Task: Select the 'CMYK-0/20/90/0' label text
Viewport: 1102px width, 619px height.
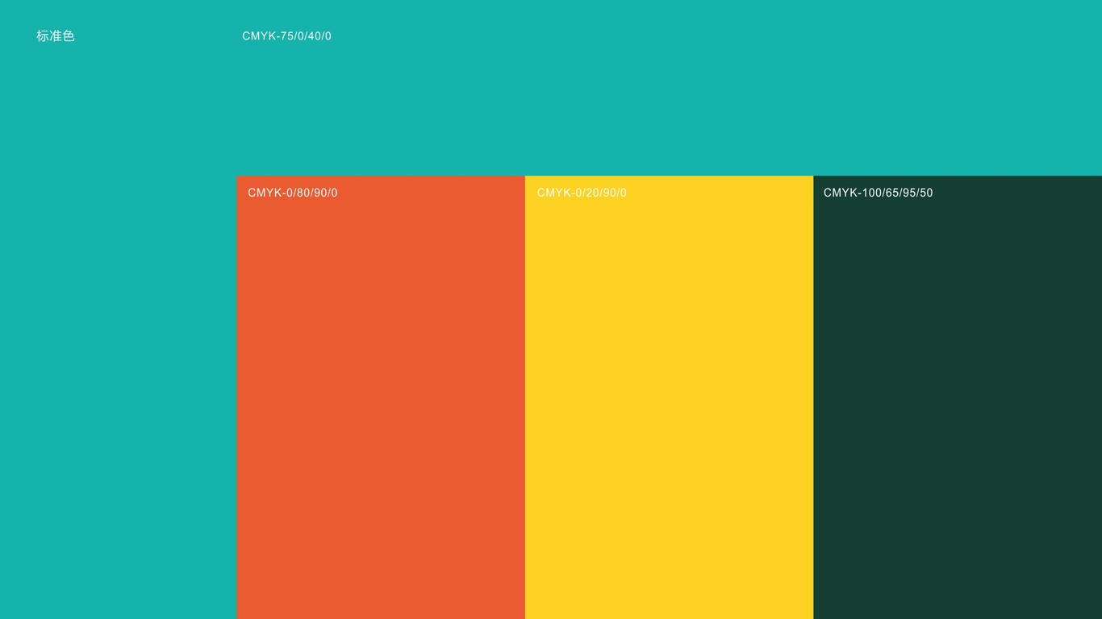Action: (582, 193)
